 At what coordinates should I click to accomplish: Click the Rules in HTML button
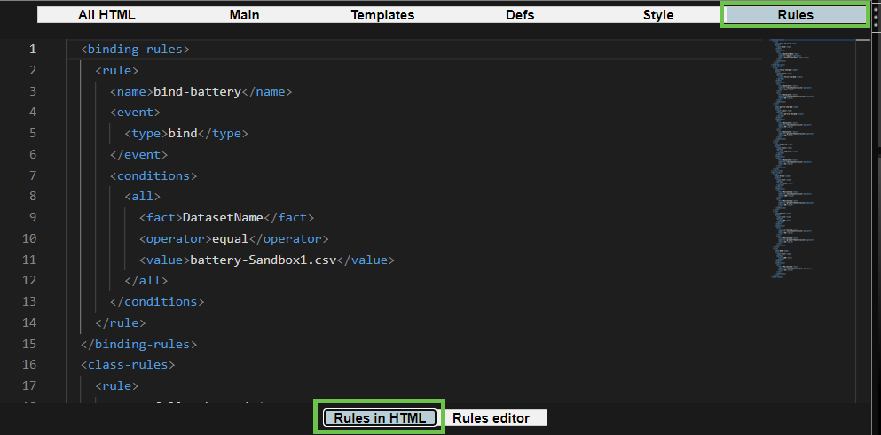[380, 417]
